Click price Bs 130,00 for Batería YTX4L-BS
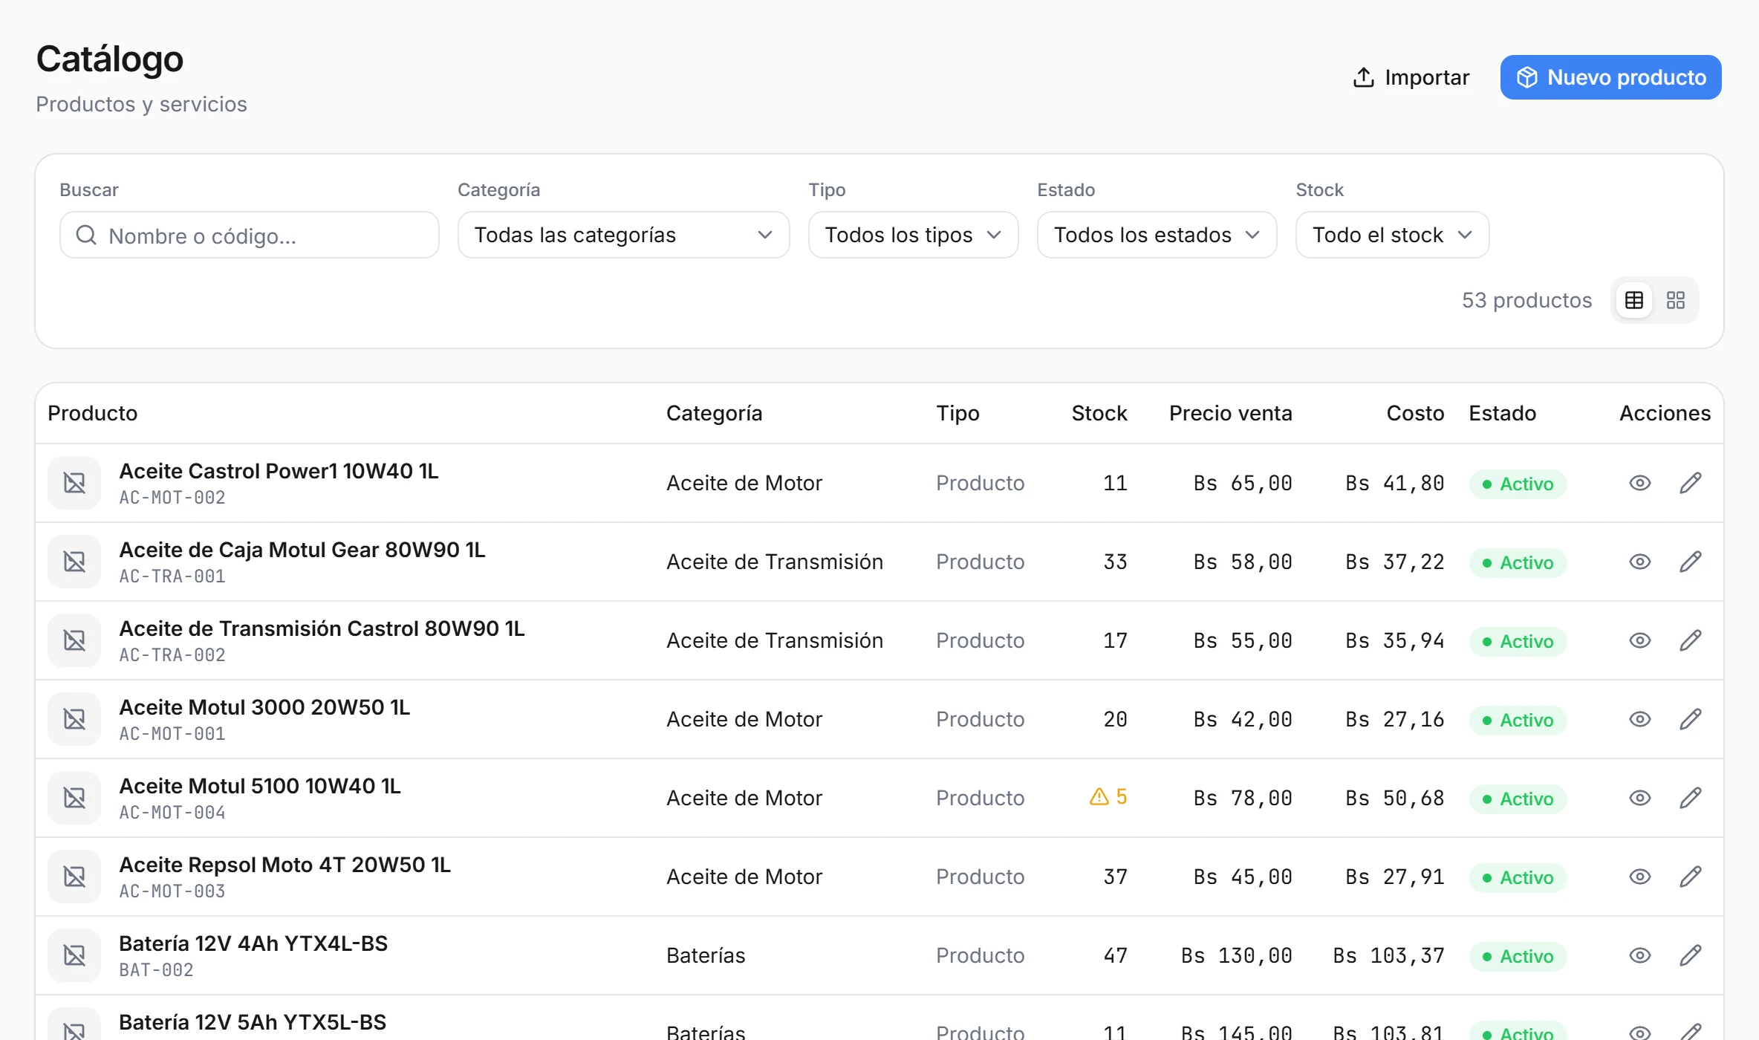The height and width of the screenshot is (1040, 1759). coord(1237,955)
